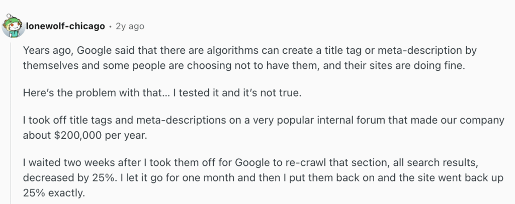Collapse the comment using the thread line
515x204 pixels.
[x=11, y=123]
